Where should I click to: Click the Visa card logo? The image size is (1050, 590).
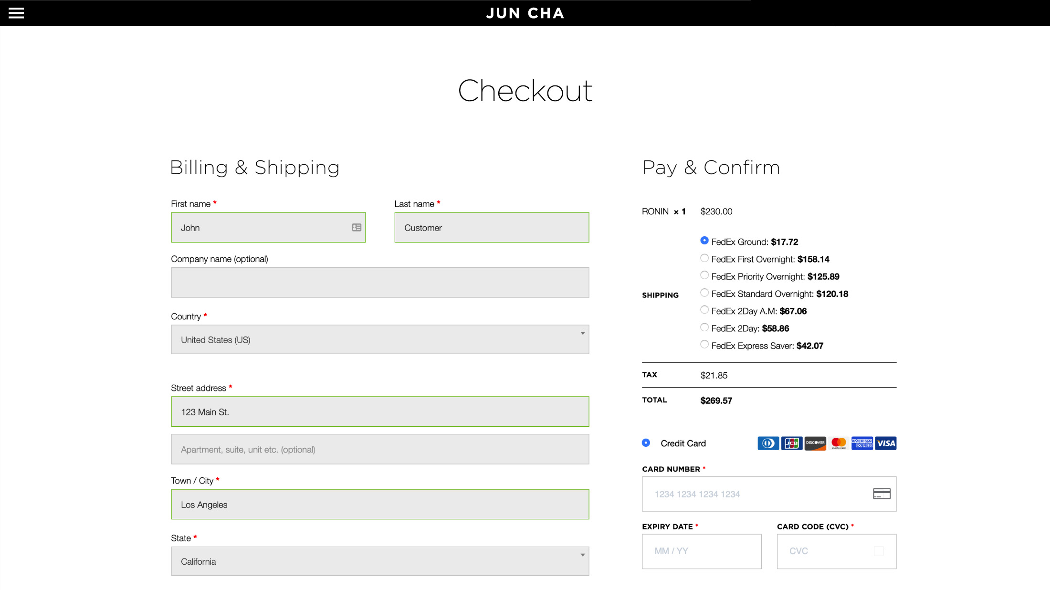886,443
